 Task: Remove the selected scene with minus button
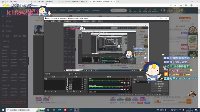(48, 91)
